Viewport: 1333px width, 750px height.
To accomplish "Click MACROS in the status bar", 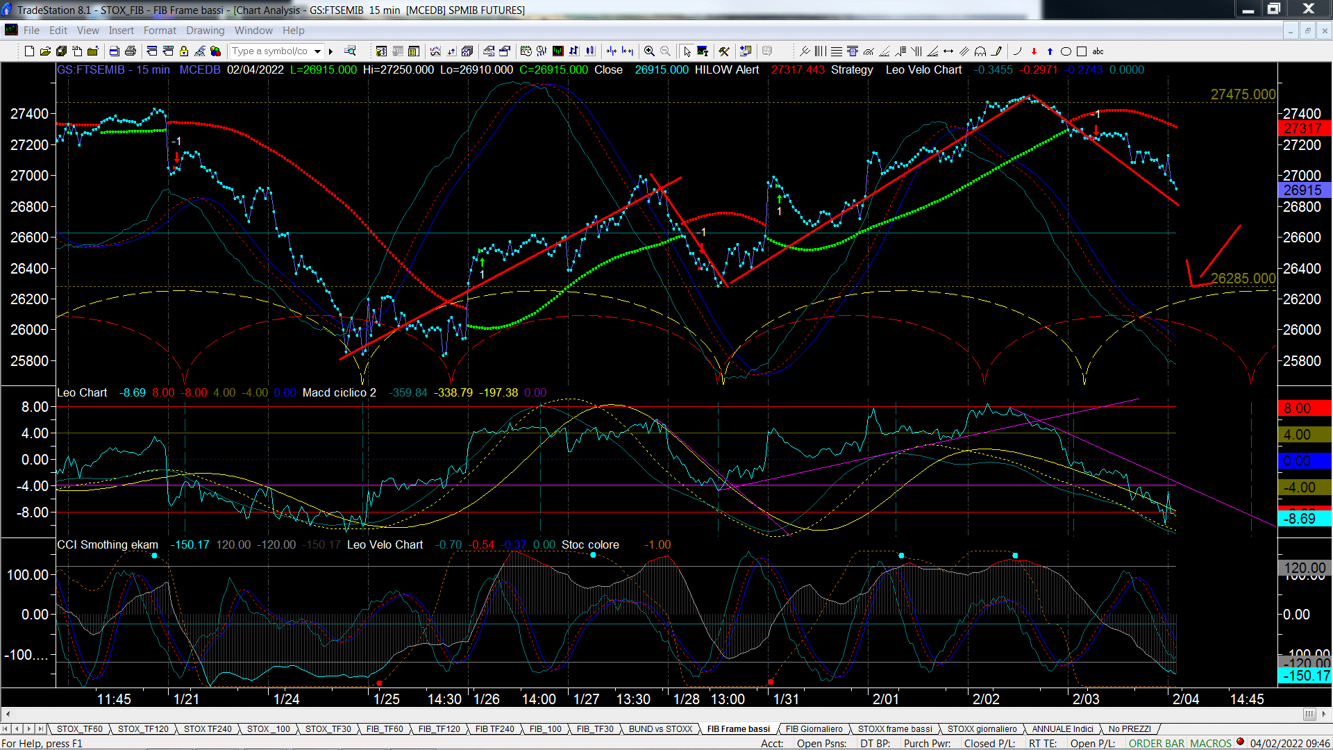I will pyautogui.click(x=1211, y=743).
